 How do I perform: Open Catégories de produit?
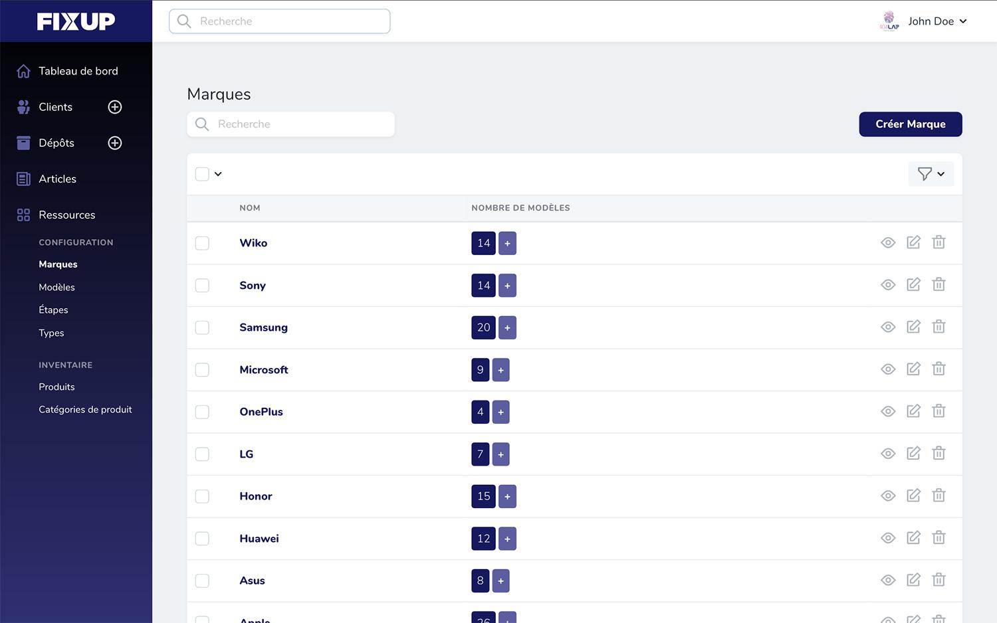pyautogui.click(x=85, y=409)
